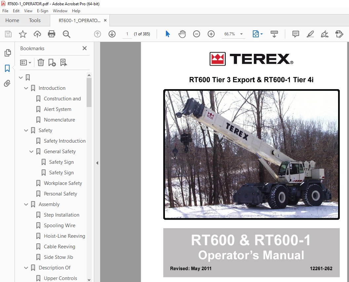
Task: Select the RT600-1_OPERATO document tab
Action: [x=79, y=20]
